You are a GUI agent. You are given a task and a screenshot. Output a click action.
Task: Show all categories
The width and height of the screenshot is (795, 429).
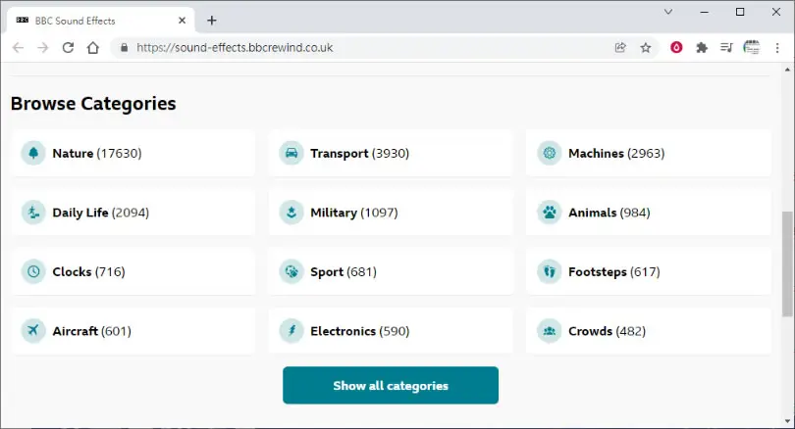pos(391,386)
